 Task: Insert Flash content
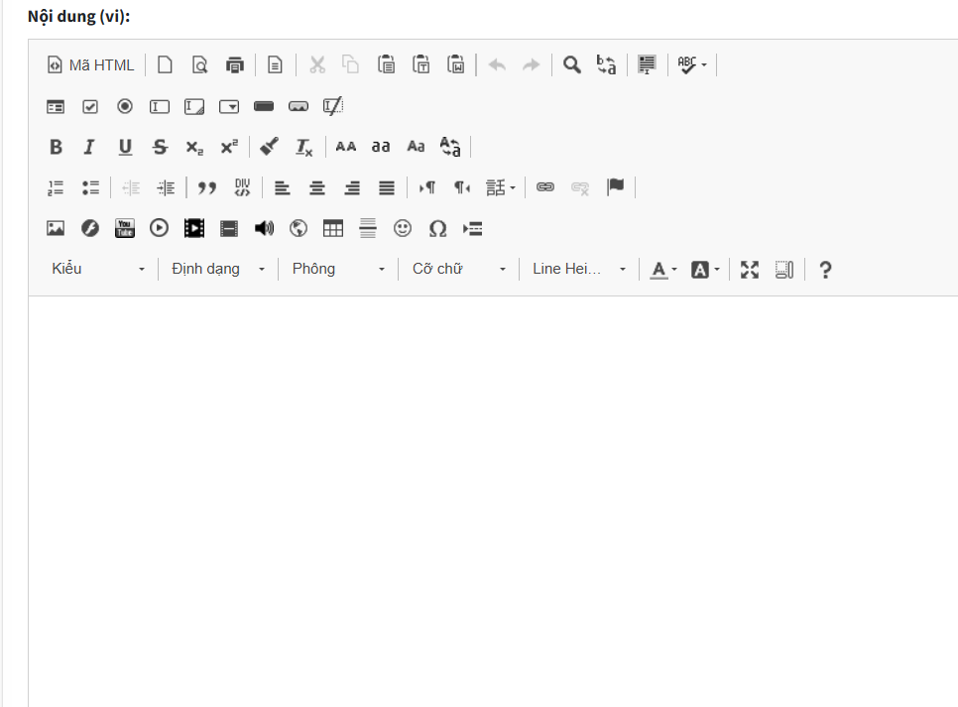[x=90, y=228]
